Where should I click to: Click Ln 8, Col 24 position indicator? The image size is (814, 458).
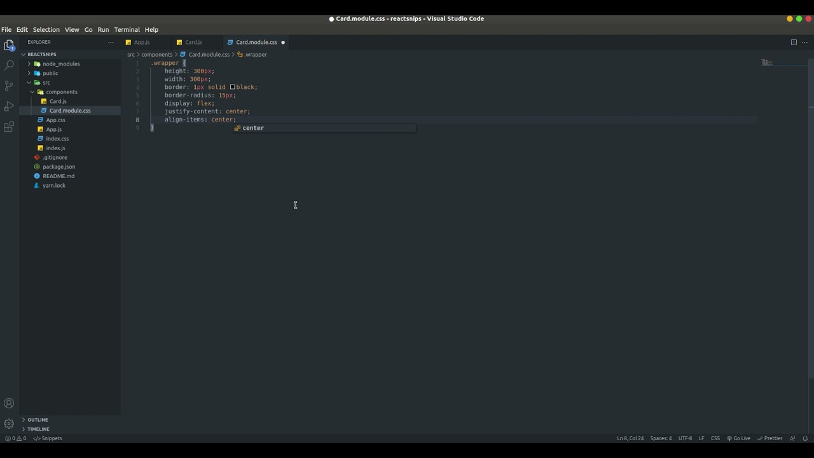coord(630,438)
